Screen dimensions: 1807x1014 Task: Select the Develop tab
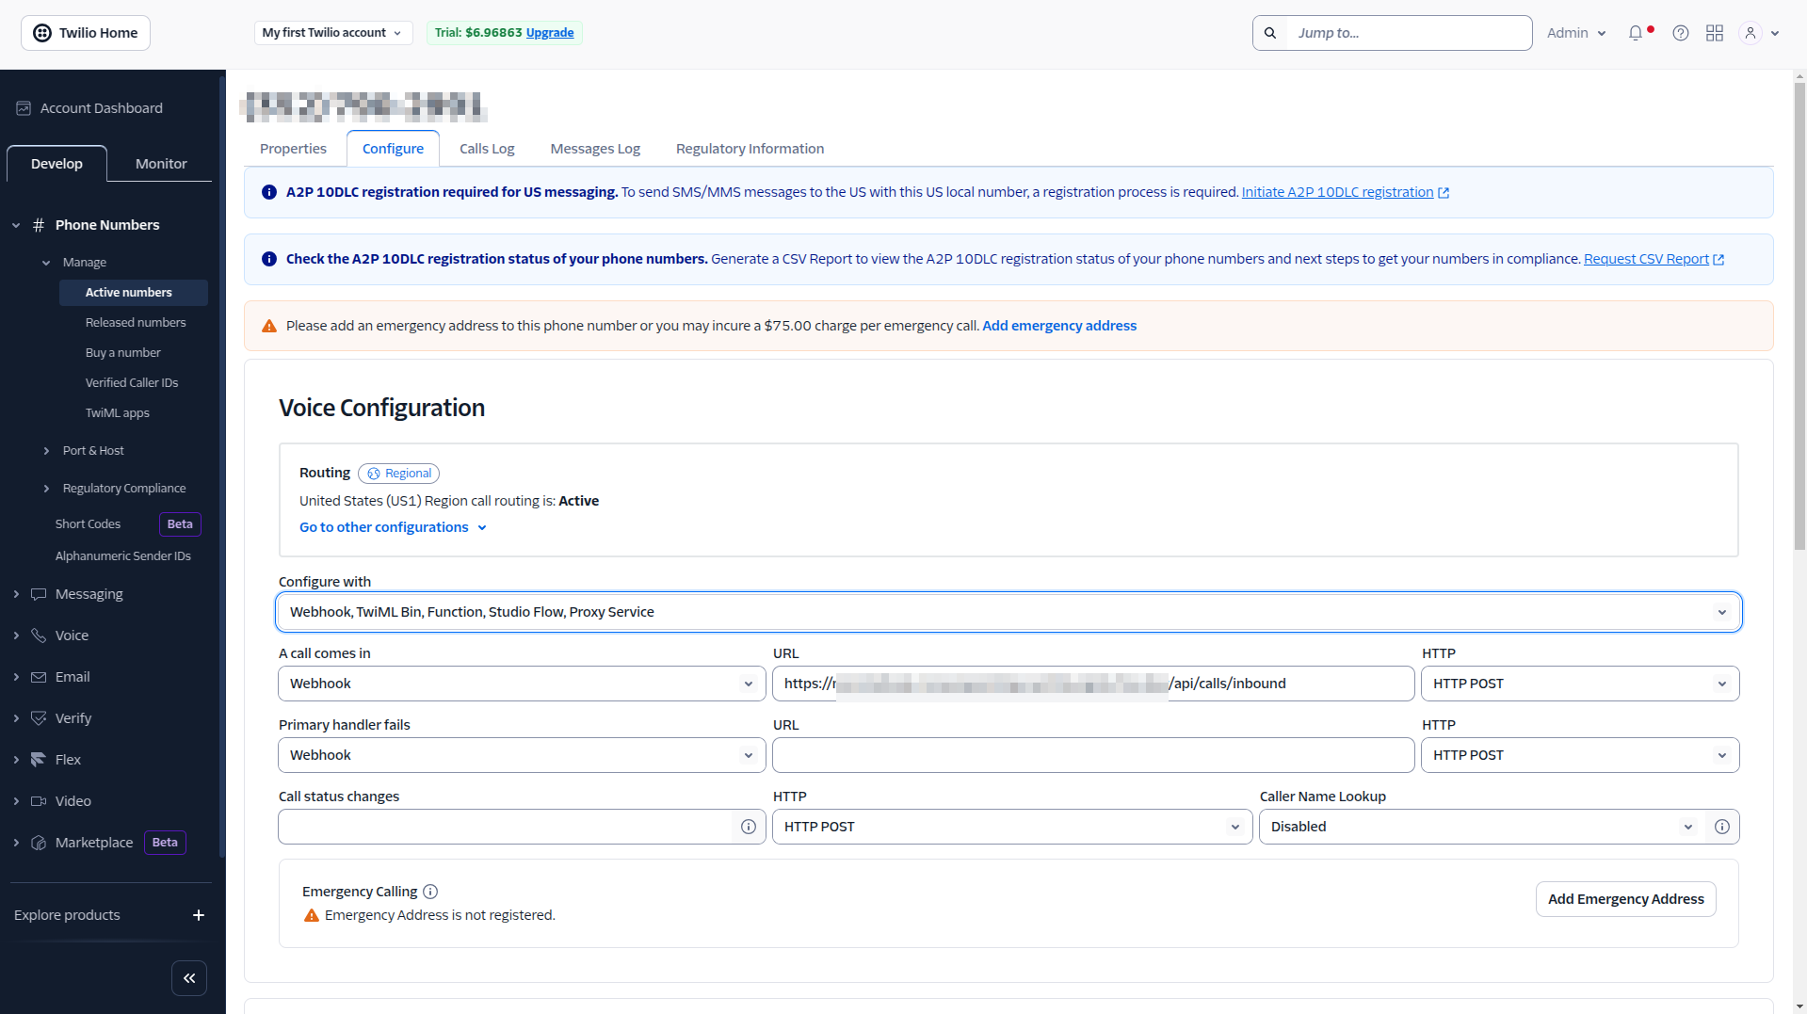click(x=56, y=164)
